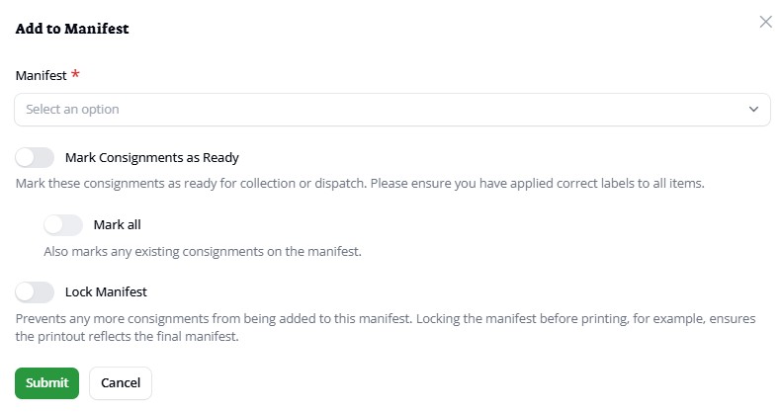781x412 pixels.
Task: Close the Add to Manifest dialog
Action: 765,22
